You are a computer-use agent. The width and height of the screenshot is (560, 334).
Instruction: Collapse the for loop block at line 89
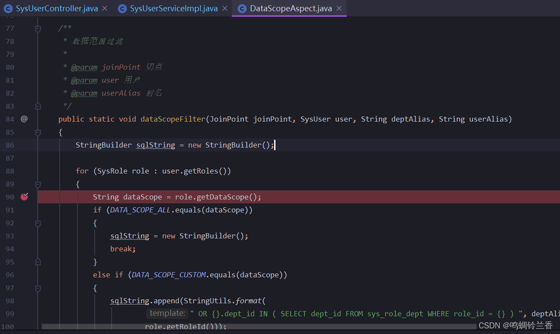[38, 184]
